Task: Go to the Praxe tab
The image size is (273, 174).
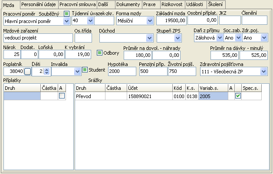Action: pos(151,4)
